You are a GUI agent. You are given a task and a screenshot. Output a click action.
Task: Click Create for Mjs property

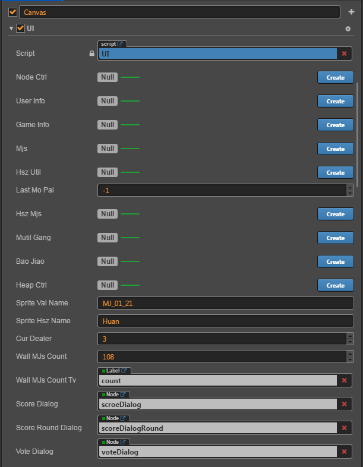click(x=336, y=149)
